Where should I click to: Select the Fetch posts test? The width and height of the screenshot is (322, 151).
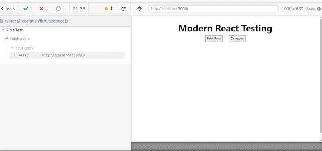19,39
